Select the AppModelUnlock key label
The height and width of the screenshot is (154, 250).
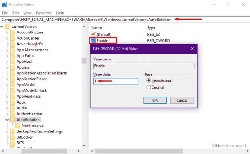[32, 90]
